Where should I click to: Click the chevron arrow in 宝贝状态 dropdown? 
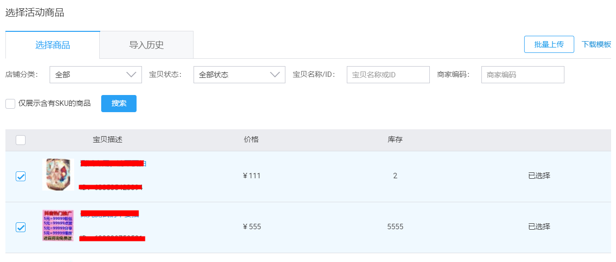pos(275,74)
